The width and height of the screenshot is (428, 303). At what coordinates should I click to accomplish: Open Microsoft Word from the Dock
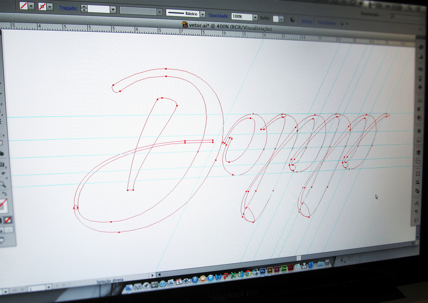click(218, 277)
